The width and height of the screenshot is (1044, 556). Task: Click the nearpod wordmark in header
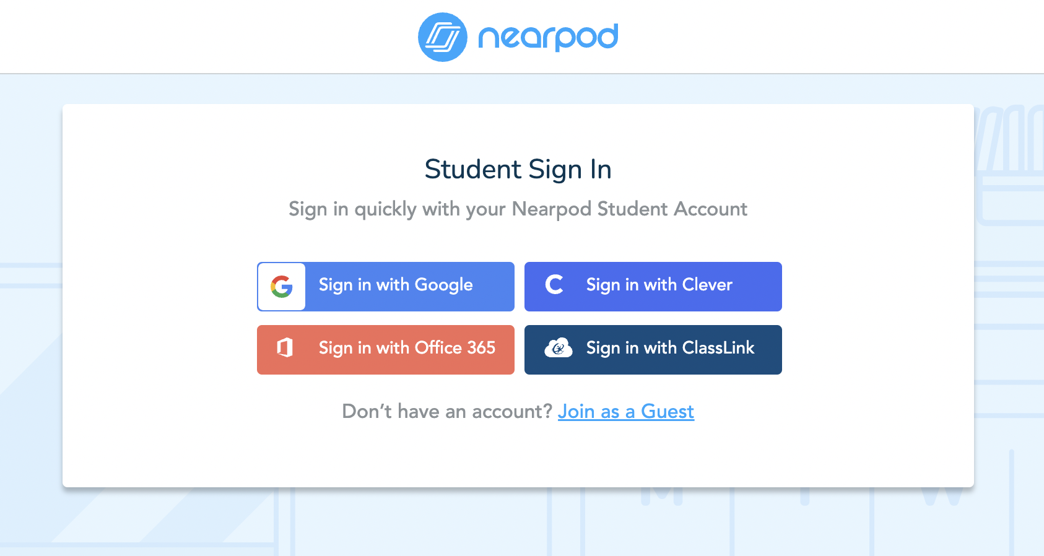point(548,37)
